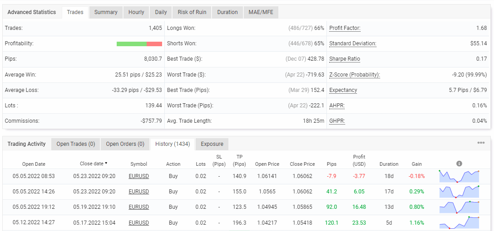Viewport: 494px width, 231px height.
Task: Open EURUSD link in the 41.2 pips row
Action: 138,192
